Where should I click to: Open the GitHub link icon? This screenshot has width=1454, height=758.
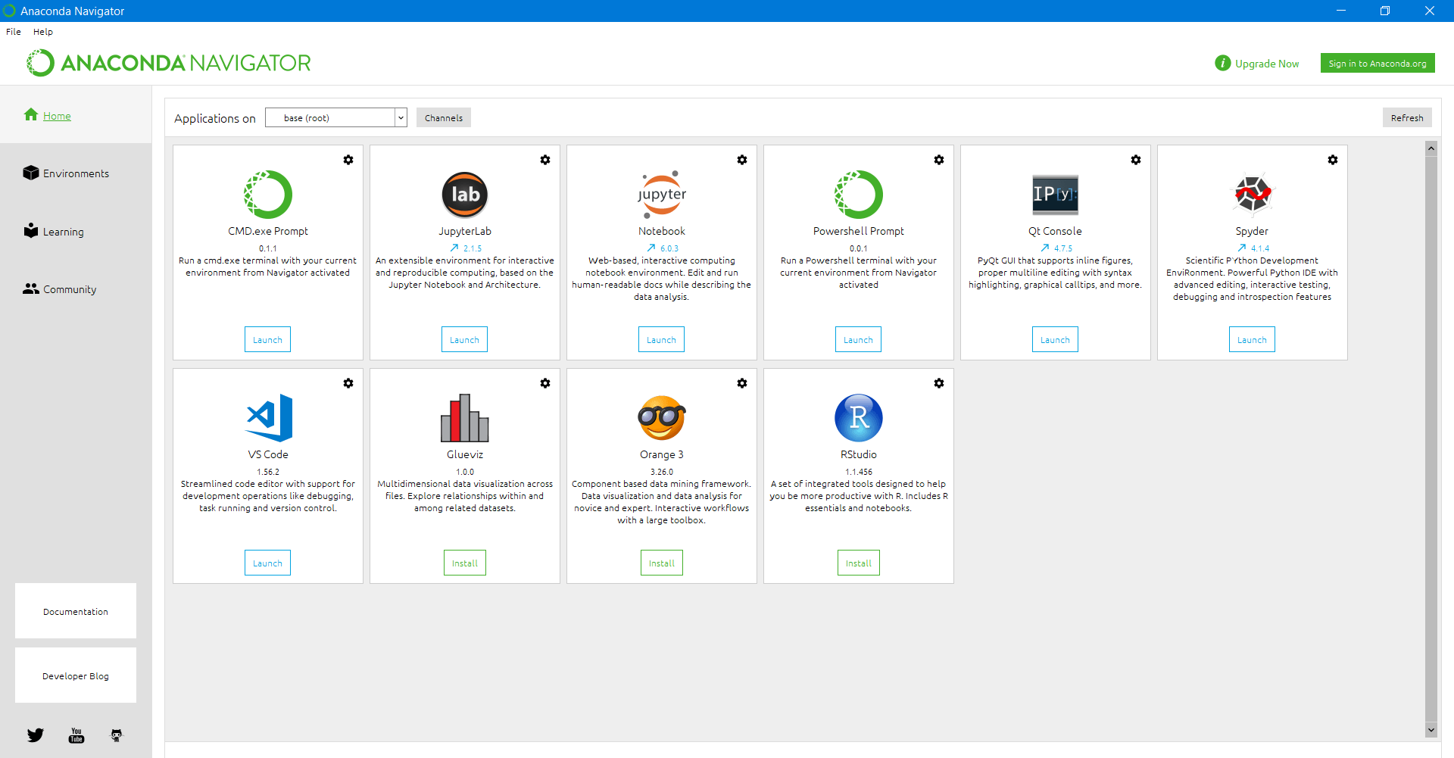[x=117, y=735]
